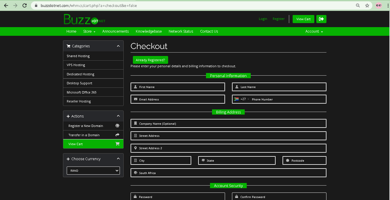The width and height of the screenshot is (390, 200).
Task: Collapse the Actions panel chevron
Action: click(x=118, y=116)
